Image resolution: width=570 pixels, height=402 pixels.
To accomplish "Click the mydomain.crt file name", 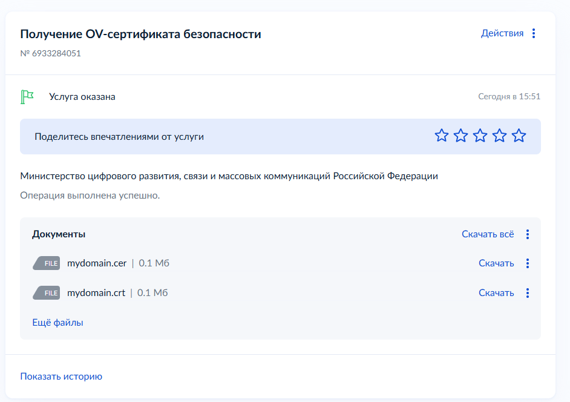I will [x=96, y=293].
